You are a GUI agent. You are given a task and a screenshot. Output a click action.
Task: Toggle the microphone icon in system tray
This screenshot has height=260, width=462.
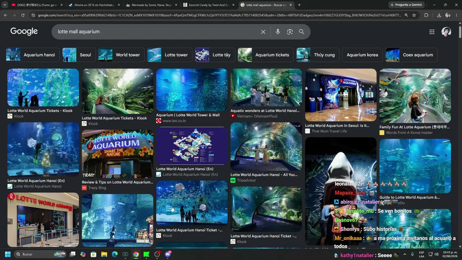412,254
